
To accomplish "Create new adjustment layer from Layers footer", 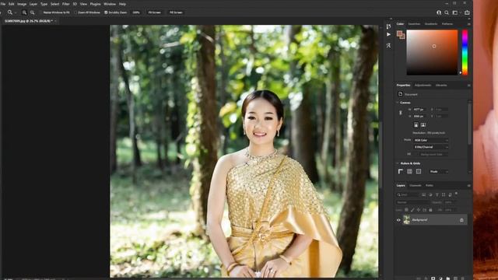I will (440, 278).
